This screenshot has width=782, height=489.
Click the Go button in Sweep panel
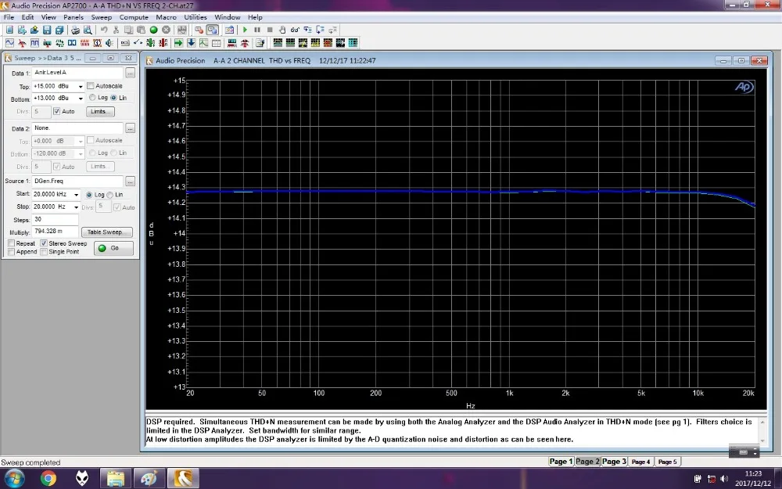click(x=113, y=248)
